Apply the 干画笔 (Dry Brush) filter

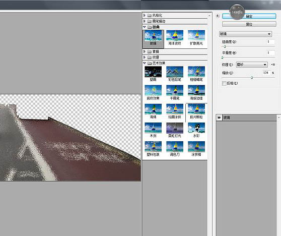175,93
